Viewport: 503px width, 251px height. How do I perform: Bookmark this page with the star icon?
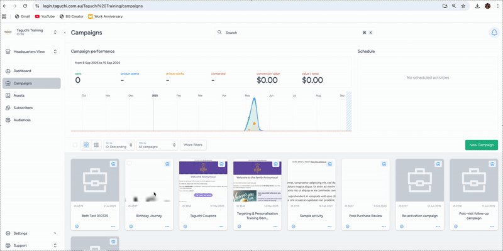pyautogui.click(x=463, y=6)
